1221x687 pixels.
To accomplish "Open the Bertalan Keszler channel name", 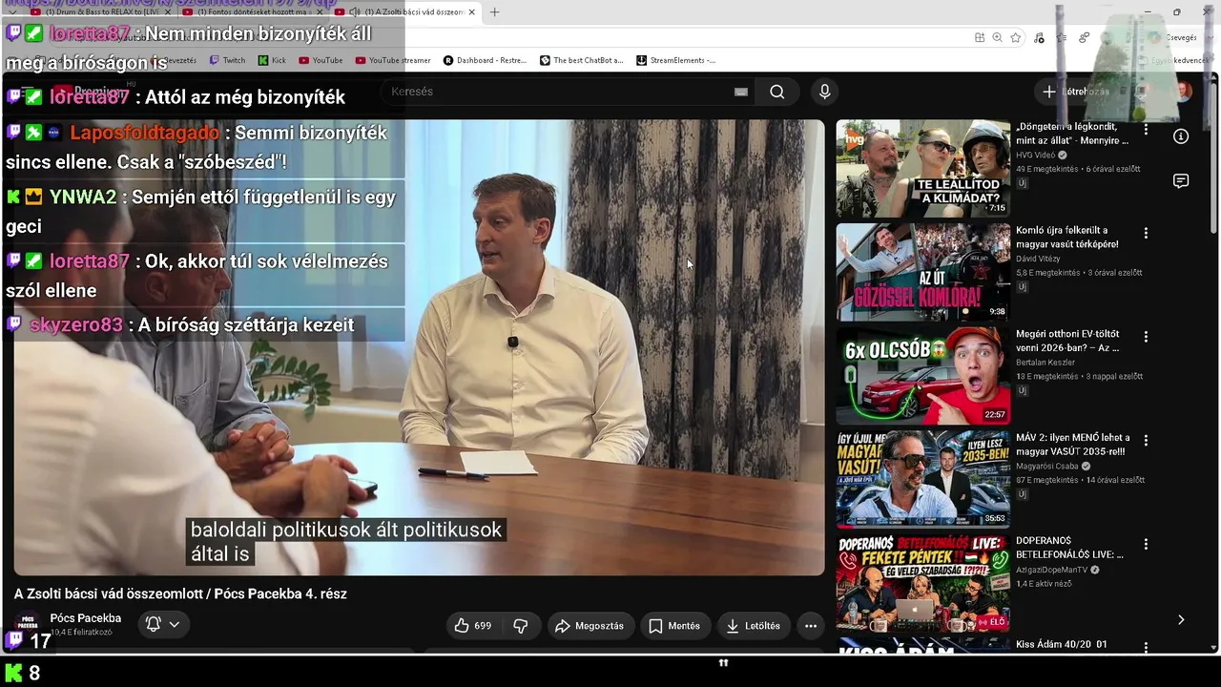I will pyautogui.click(x=1045, y=363).
